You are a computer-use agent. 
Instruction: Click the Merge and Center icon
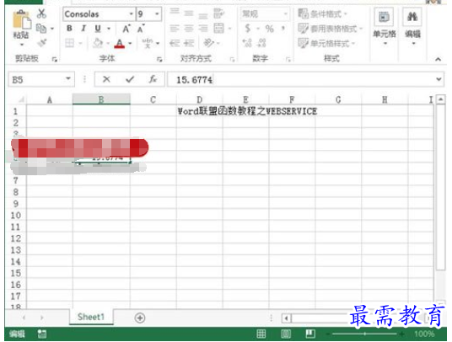tap(218, 28)
